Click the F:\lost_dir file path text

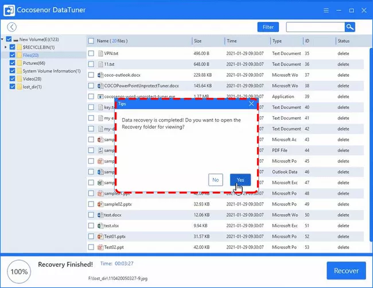[118, 278]
